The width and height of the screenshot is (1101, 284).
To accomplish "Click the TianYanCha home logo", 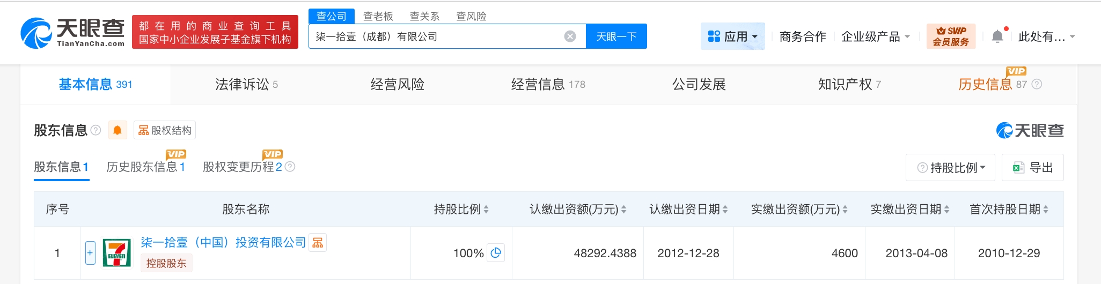I will (73, 33).
